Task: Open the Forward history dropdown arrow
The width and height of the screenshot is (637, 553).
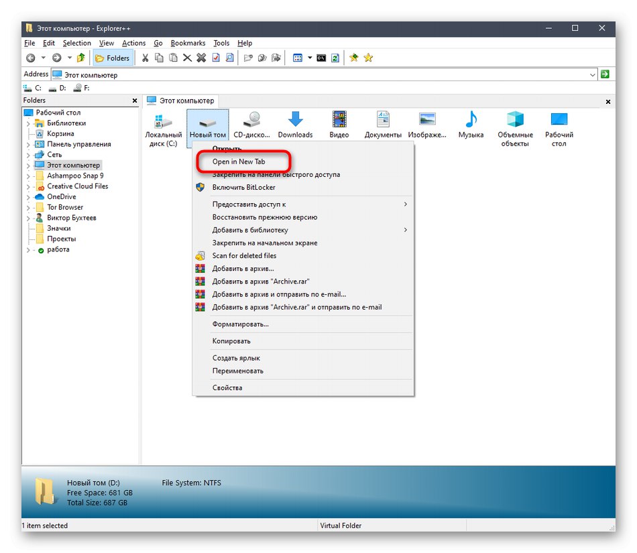Action: coord(70,58)
